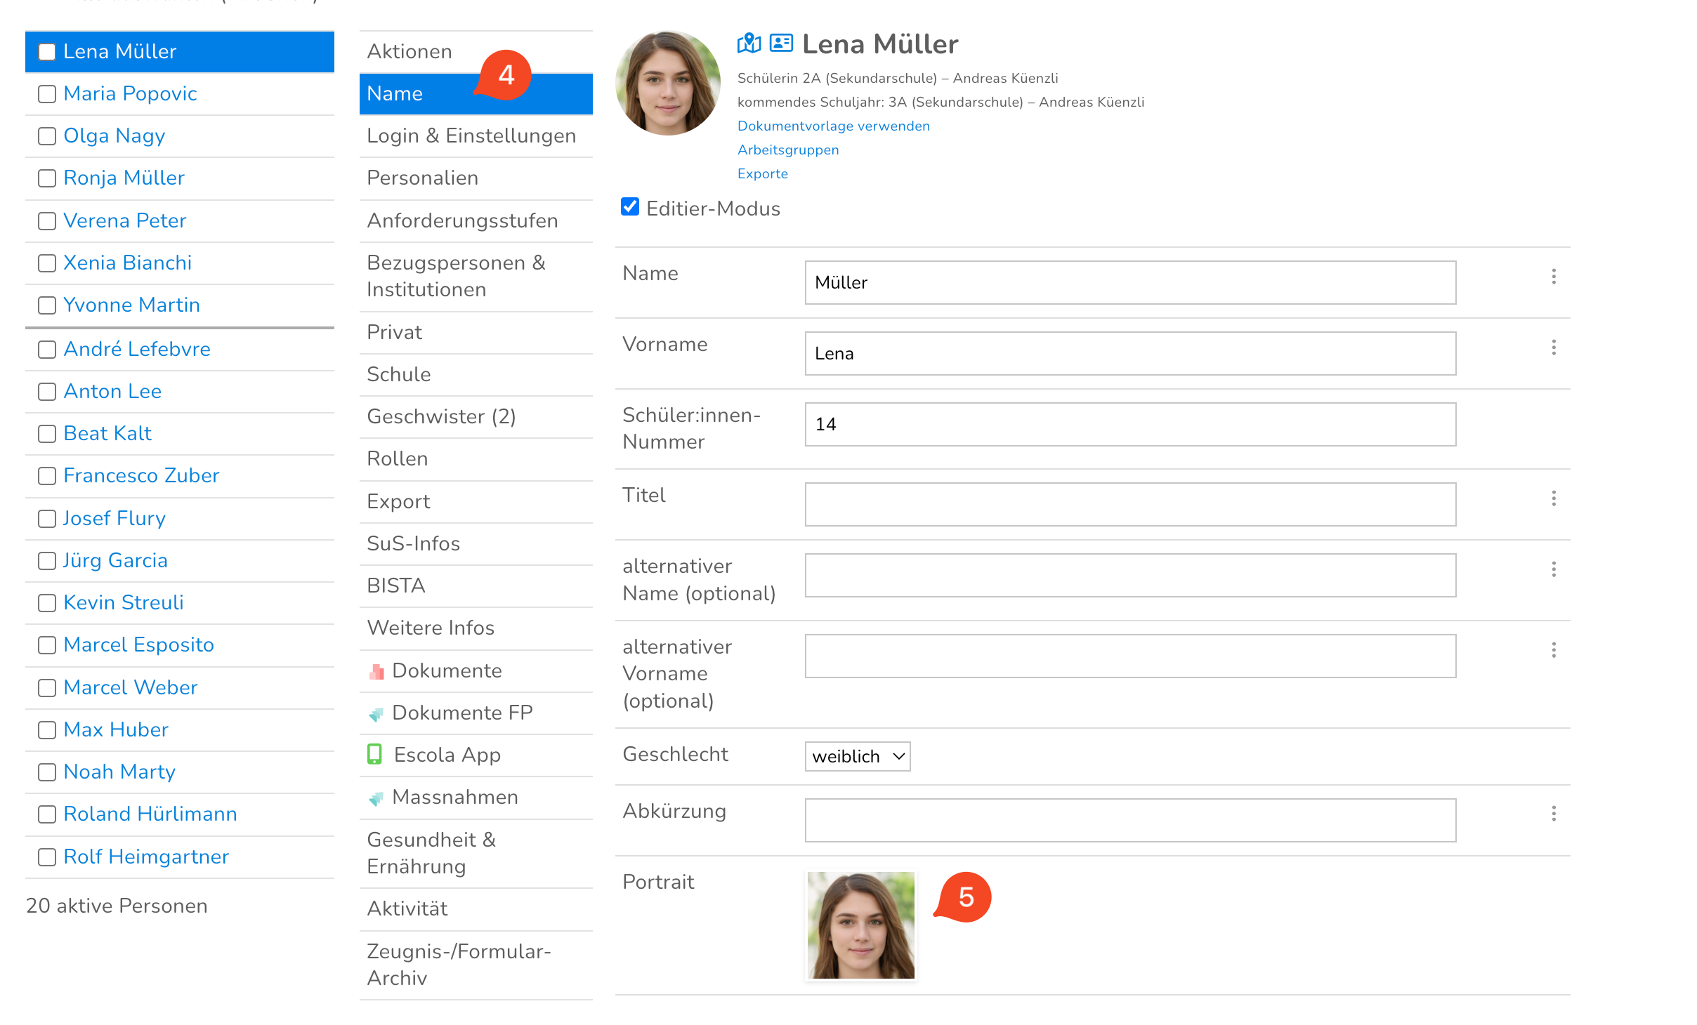This screenshot has width=1697, height=1025.
Task: Click into the Schüler:innen-Nummer input field
Action: 1129,424
